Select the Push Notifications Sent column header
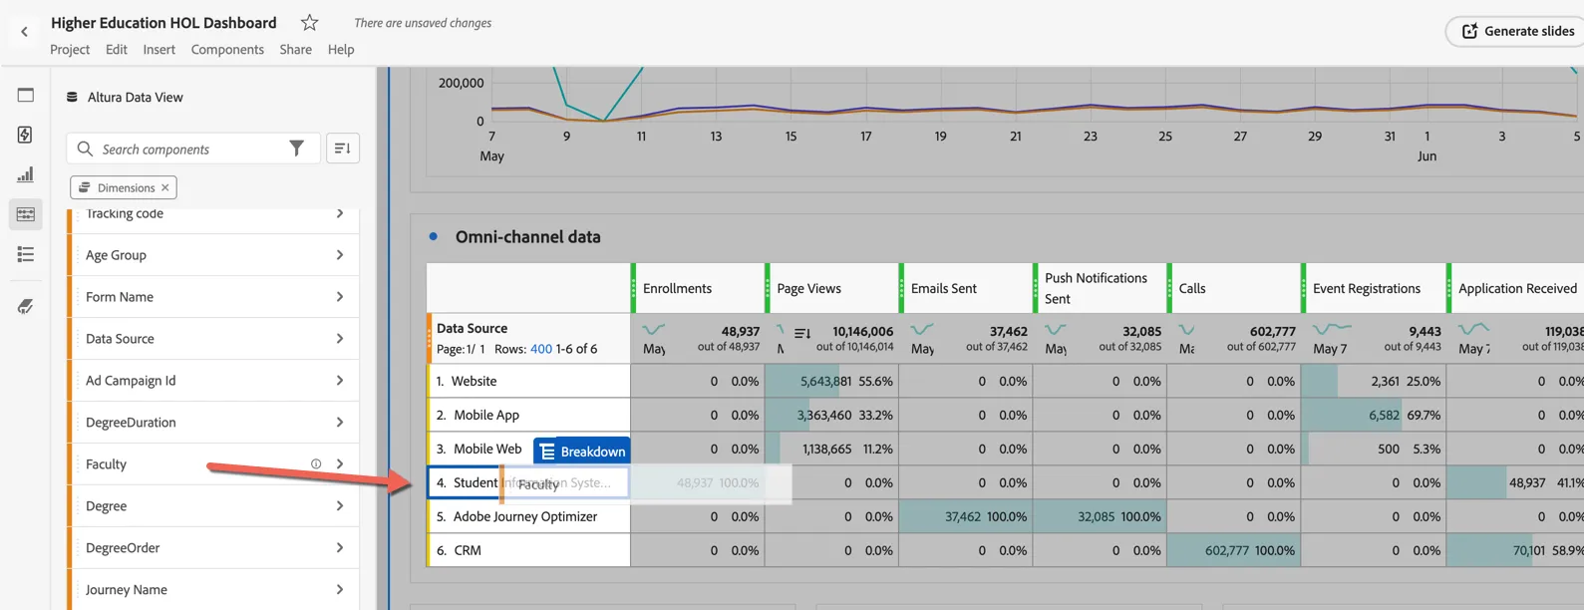Viewport: 1584px width, 610px height. 1100,288
